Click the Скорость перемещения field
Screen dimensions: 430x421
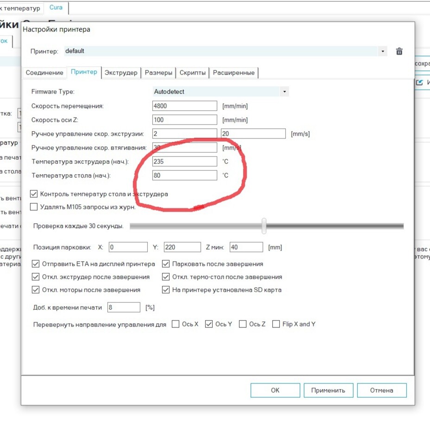pos(184,106)
